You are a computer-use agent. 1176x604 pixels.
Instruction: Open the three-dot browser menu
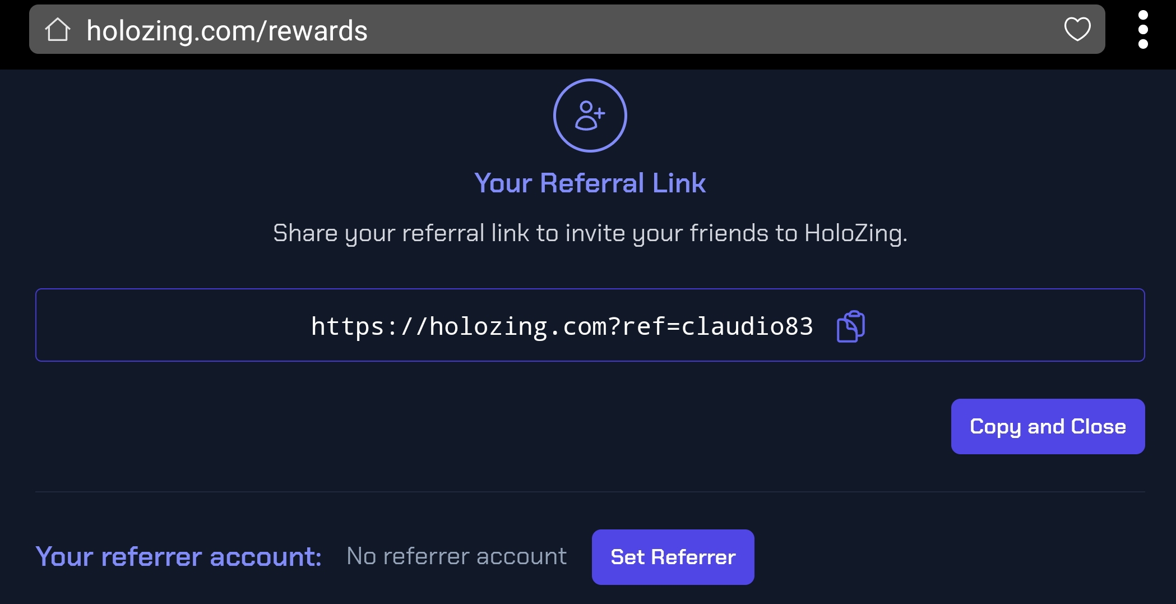pos(1143,30)
